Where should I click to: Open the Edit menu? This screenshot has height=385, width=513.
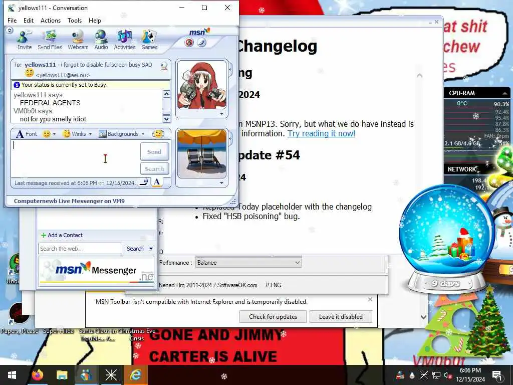coord(29,20)
